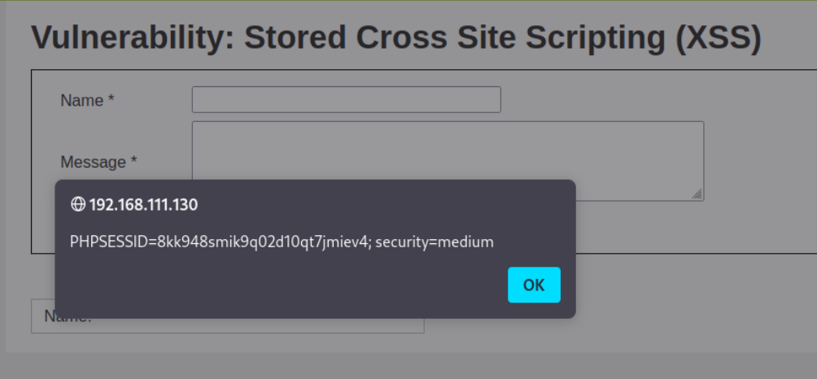
Task: Click the dark footer strip below the page
Action: 407,366
